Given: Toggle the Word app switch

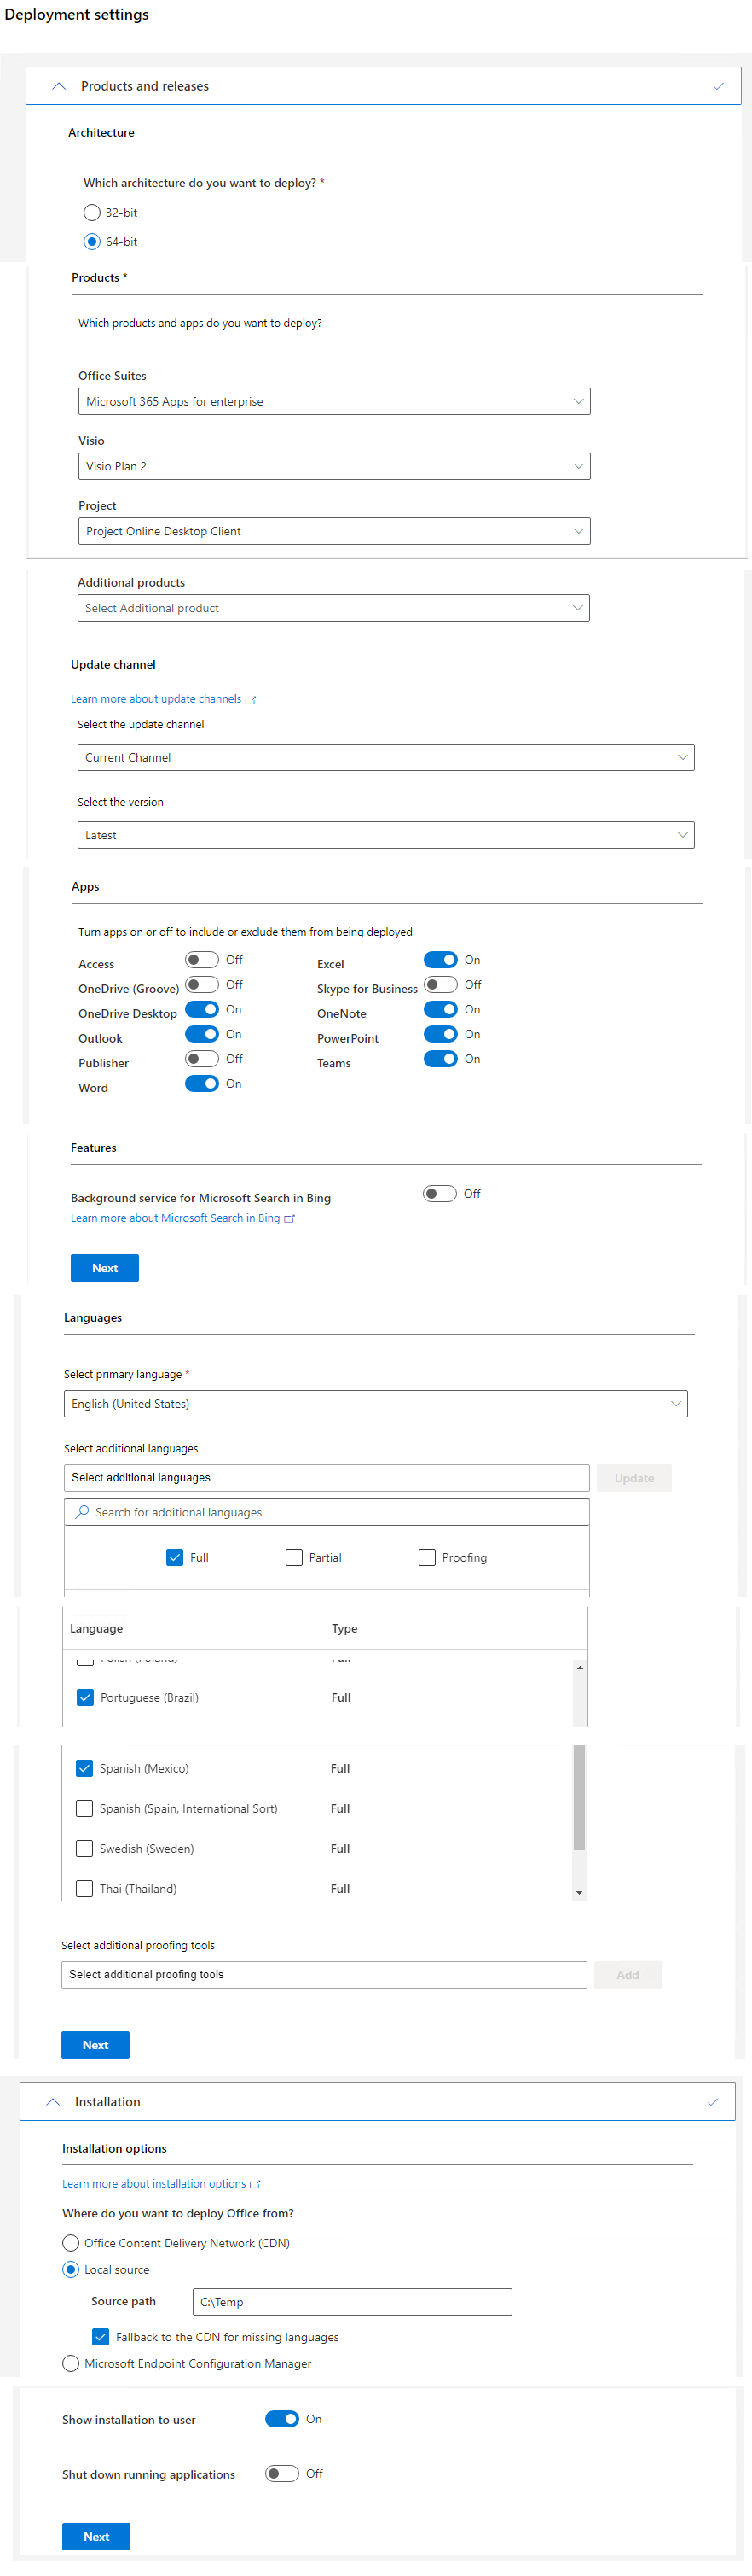Looking at the screenshot, I should tap(202, 1084).
